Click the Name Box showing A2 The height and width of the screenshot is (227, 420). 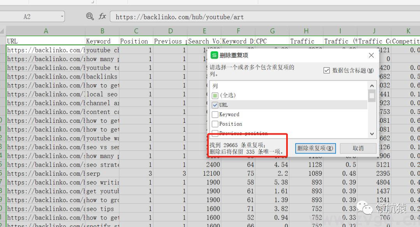click(x=27, y=17)
